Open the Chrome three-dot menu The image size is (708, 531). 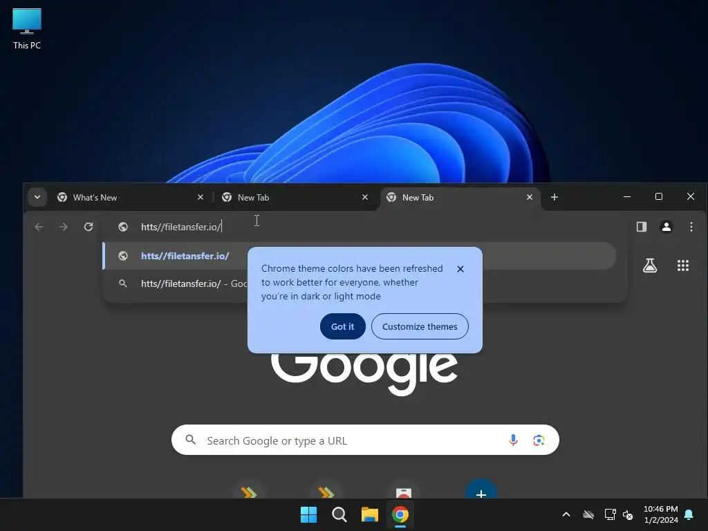(691, 227)
